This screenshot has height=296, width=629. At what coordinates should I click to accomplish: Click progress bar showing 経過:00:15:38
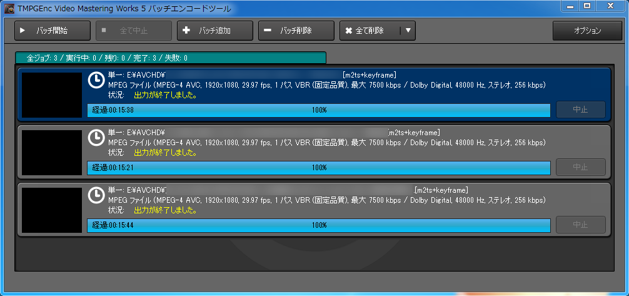(x=319, y=110)
